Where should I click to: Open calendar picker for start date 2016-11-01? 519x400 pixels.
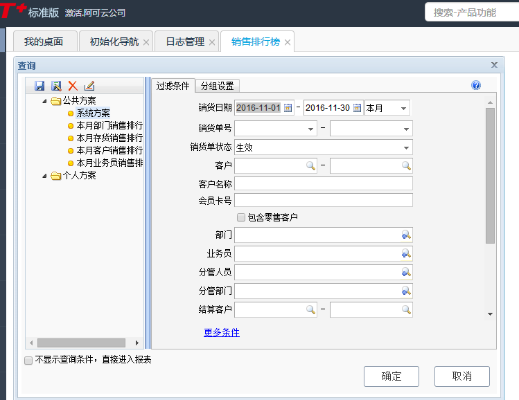(288, 108)
